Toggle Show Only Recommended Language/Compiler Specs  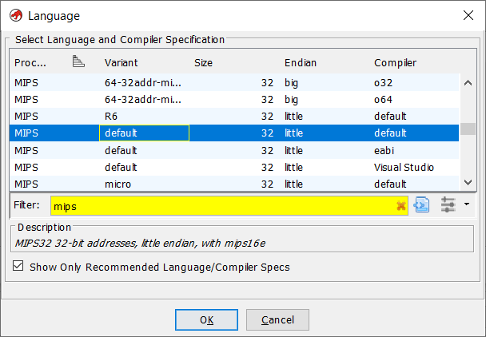click(x=19, y=267)
